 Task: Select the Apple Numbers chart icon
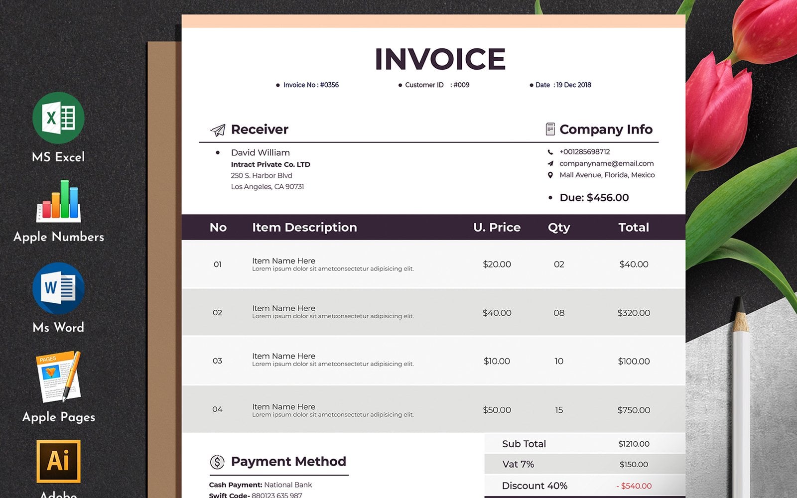click(x=58, y=201)
